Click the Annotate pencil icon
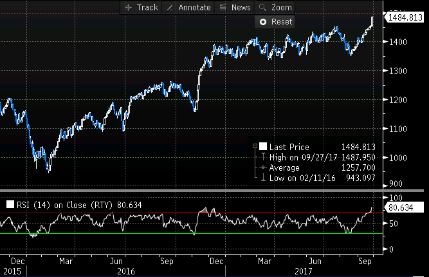This screenshot has width=429, height=277. pos(170,8)
